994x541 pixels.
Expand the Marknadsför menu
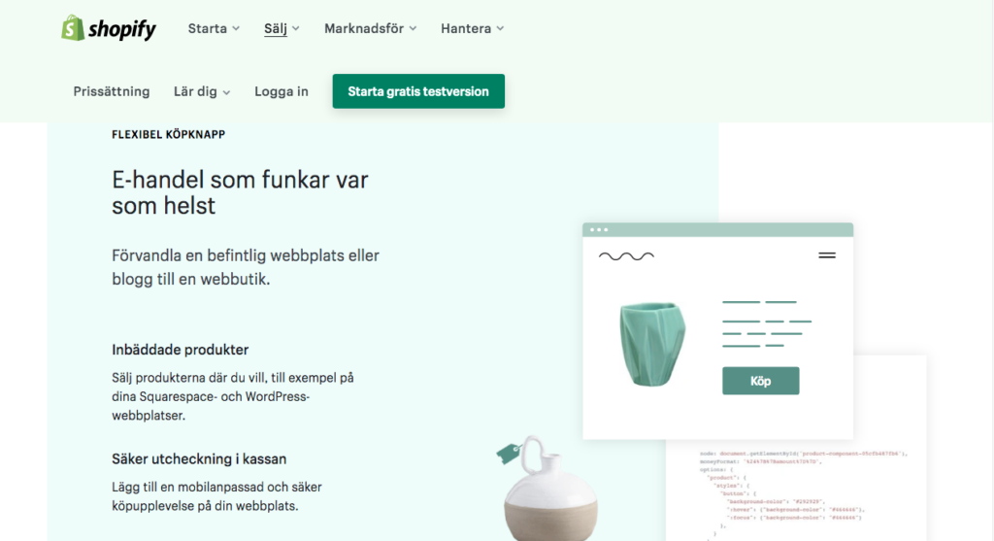pyautogui.click(x=370, y=28)
